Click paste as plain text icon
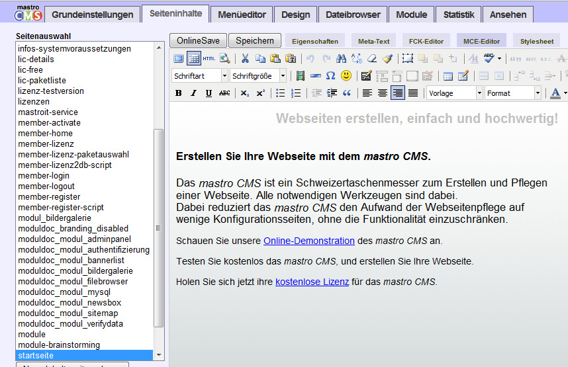 (x=291, y=59)
